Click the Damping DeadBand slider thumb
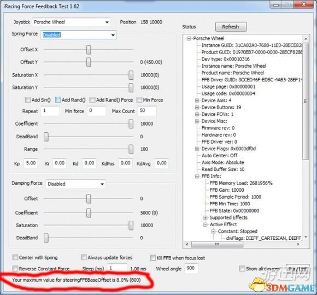Viewport: 317px width, 295px height. [46, 238]
